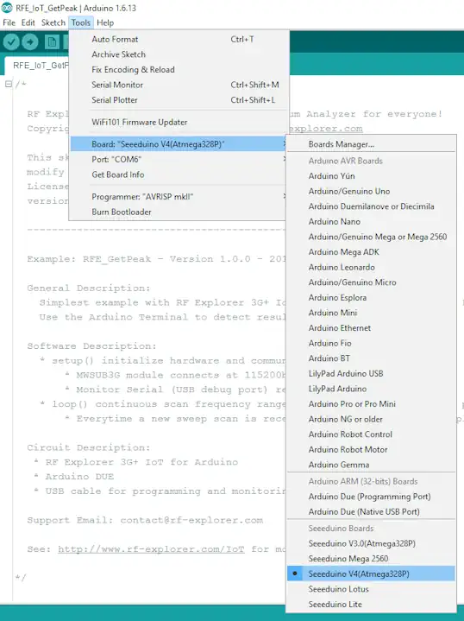Open the rf-explorer.com/IoT link in code
Image resolution: width=464 pixels, height=621 pixels.
click(x=151, y=549)
